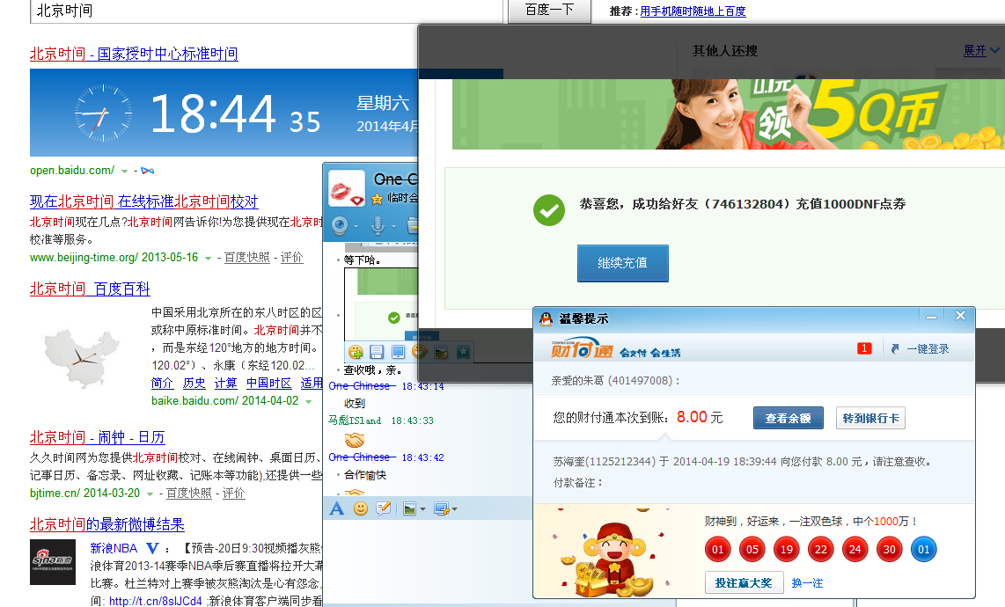The width and height of the screenshot is (1005, 607).
Task: Open 北京时间 - 国家授时中心标准时间 result
Action: coord(134,54)
